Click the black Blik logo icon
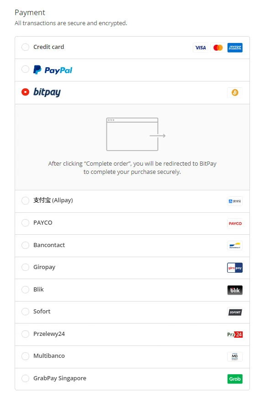Screen dimensions: 260x399 pos(235,290)
